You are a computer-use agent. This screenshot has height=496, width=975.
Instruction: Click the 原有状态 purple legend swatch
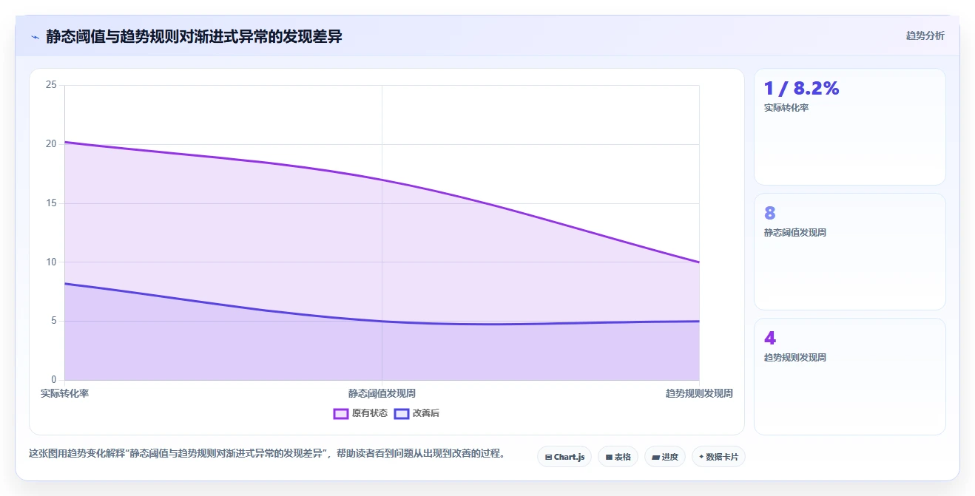tap(341, 413)
